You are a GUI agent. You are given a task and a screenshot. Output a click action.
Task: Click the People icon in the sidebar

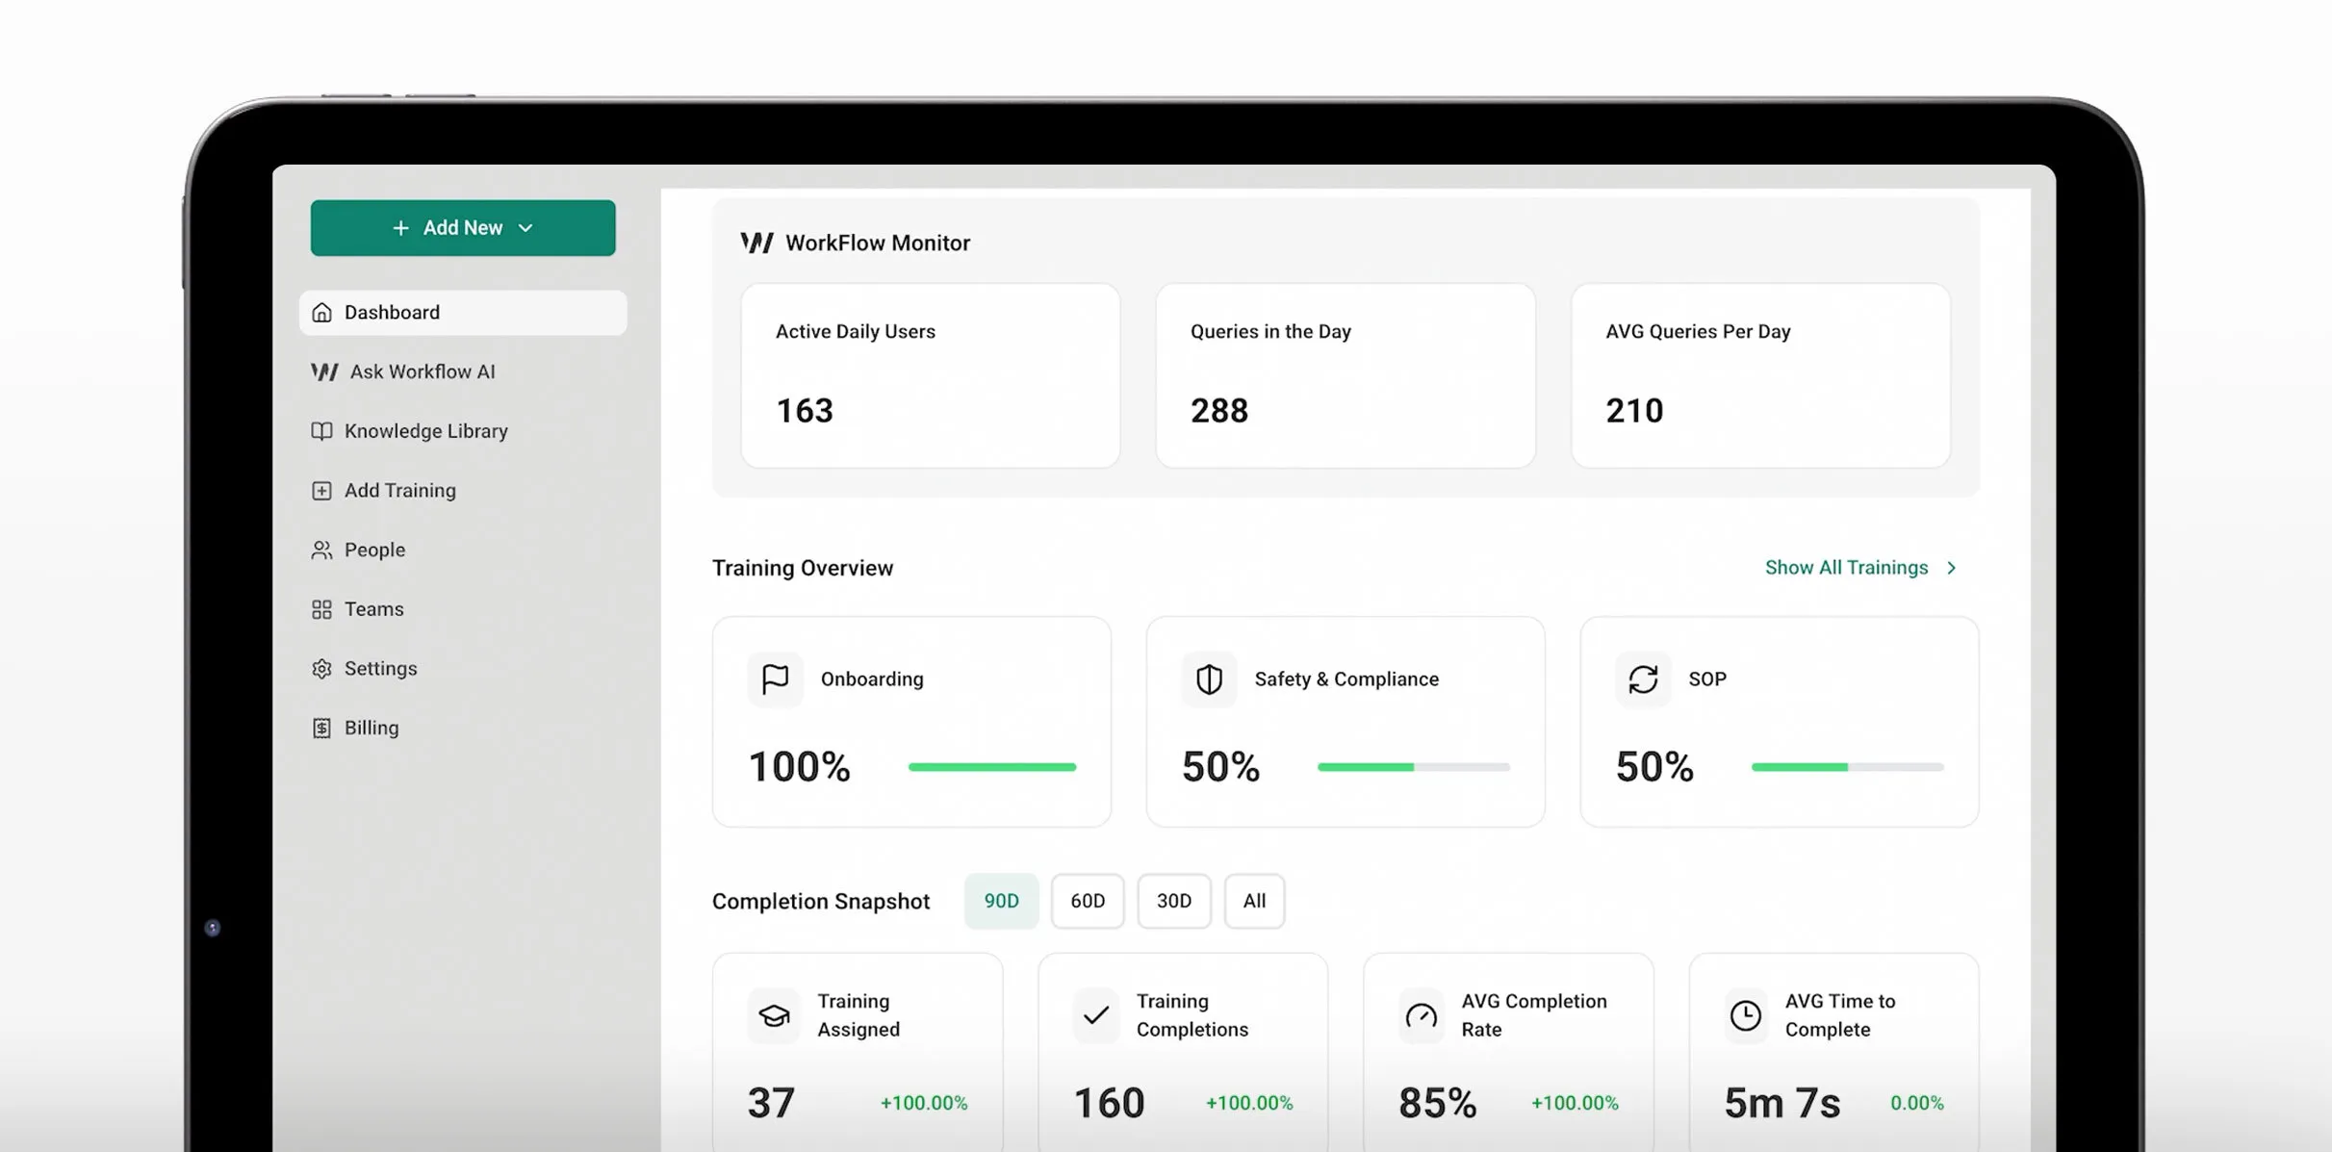coord(321,550)
